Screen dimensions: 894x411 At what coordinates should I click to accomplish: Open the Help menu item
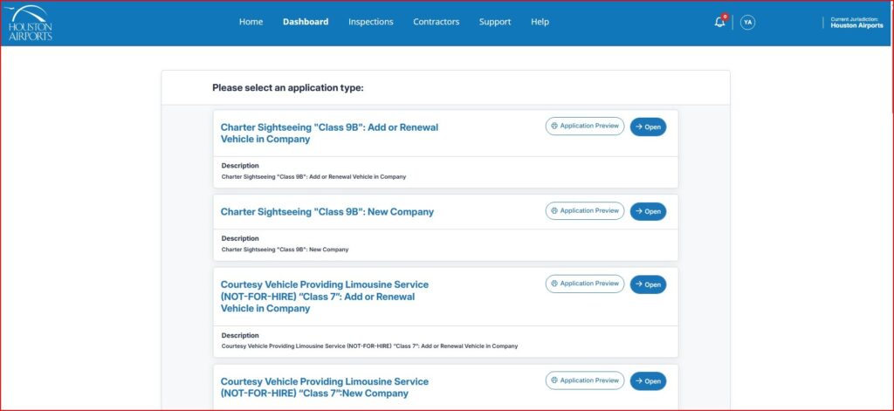(540, 22)
